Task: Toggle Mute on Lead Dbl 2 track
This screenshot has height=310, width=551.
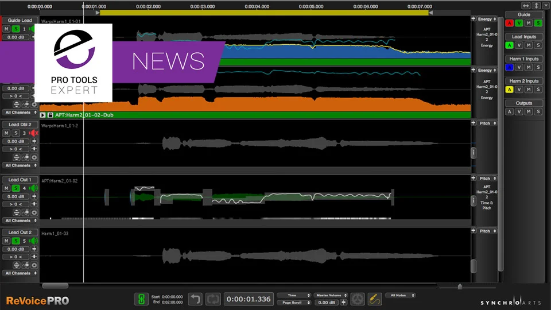Action: coord(6,133)
